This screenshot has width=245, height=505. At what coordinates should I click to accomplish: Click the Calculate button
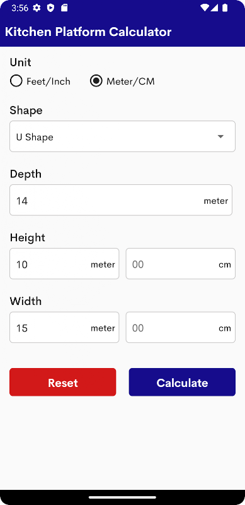182,383
